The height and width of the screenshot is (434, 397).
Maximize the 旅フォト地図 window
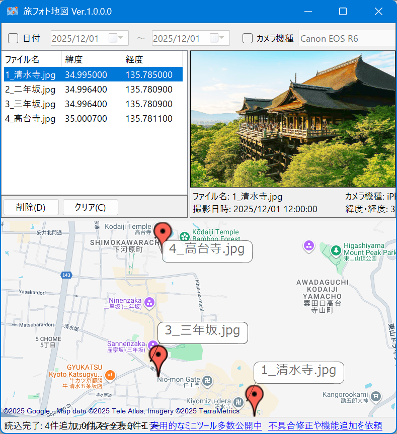tap(343, 12)
